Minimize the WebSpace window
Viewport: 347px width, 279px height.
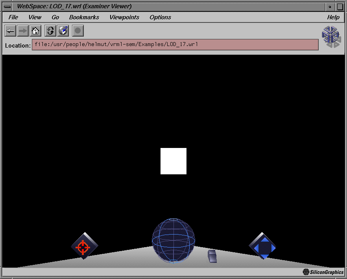point(330,7)
